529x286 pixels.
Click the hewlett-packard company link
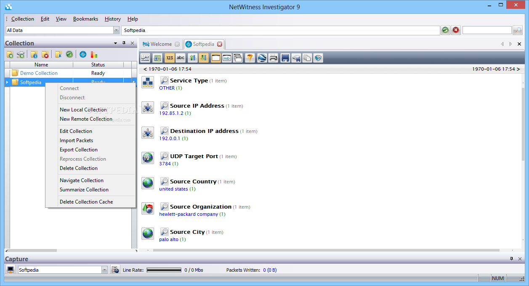tap(189, 214)
